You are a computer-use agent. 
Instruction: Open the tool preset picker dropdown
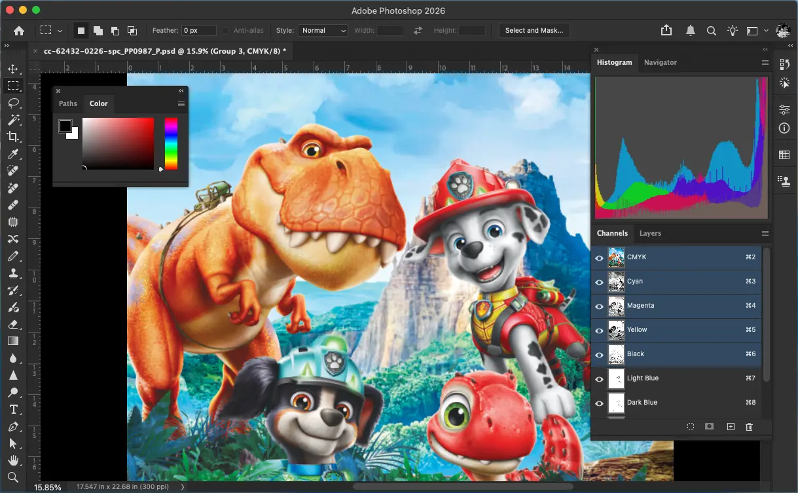(x=60, y=30)
